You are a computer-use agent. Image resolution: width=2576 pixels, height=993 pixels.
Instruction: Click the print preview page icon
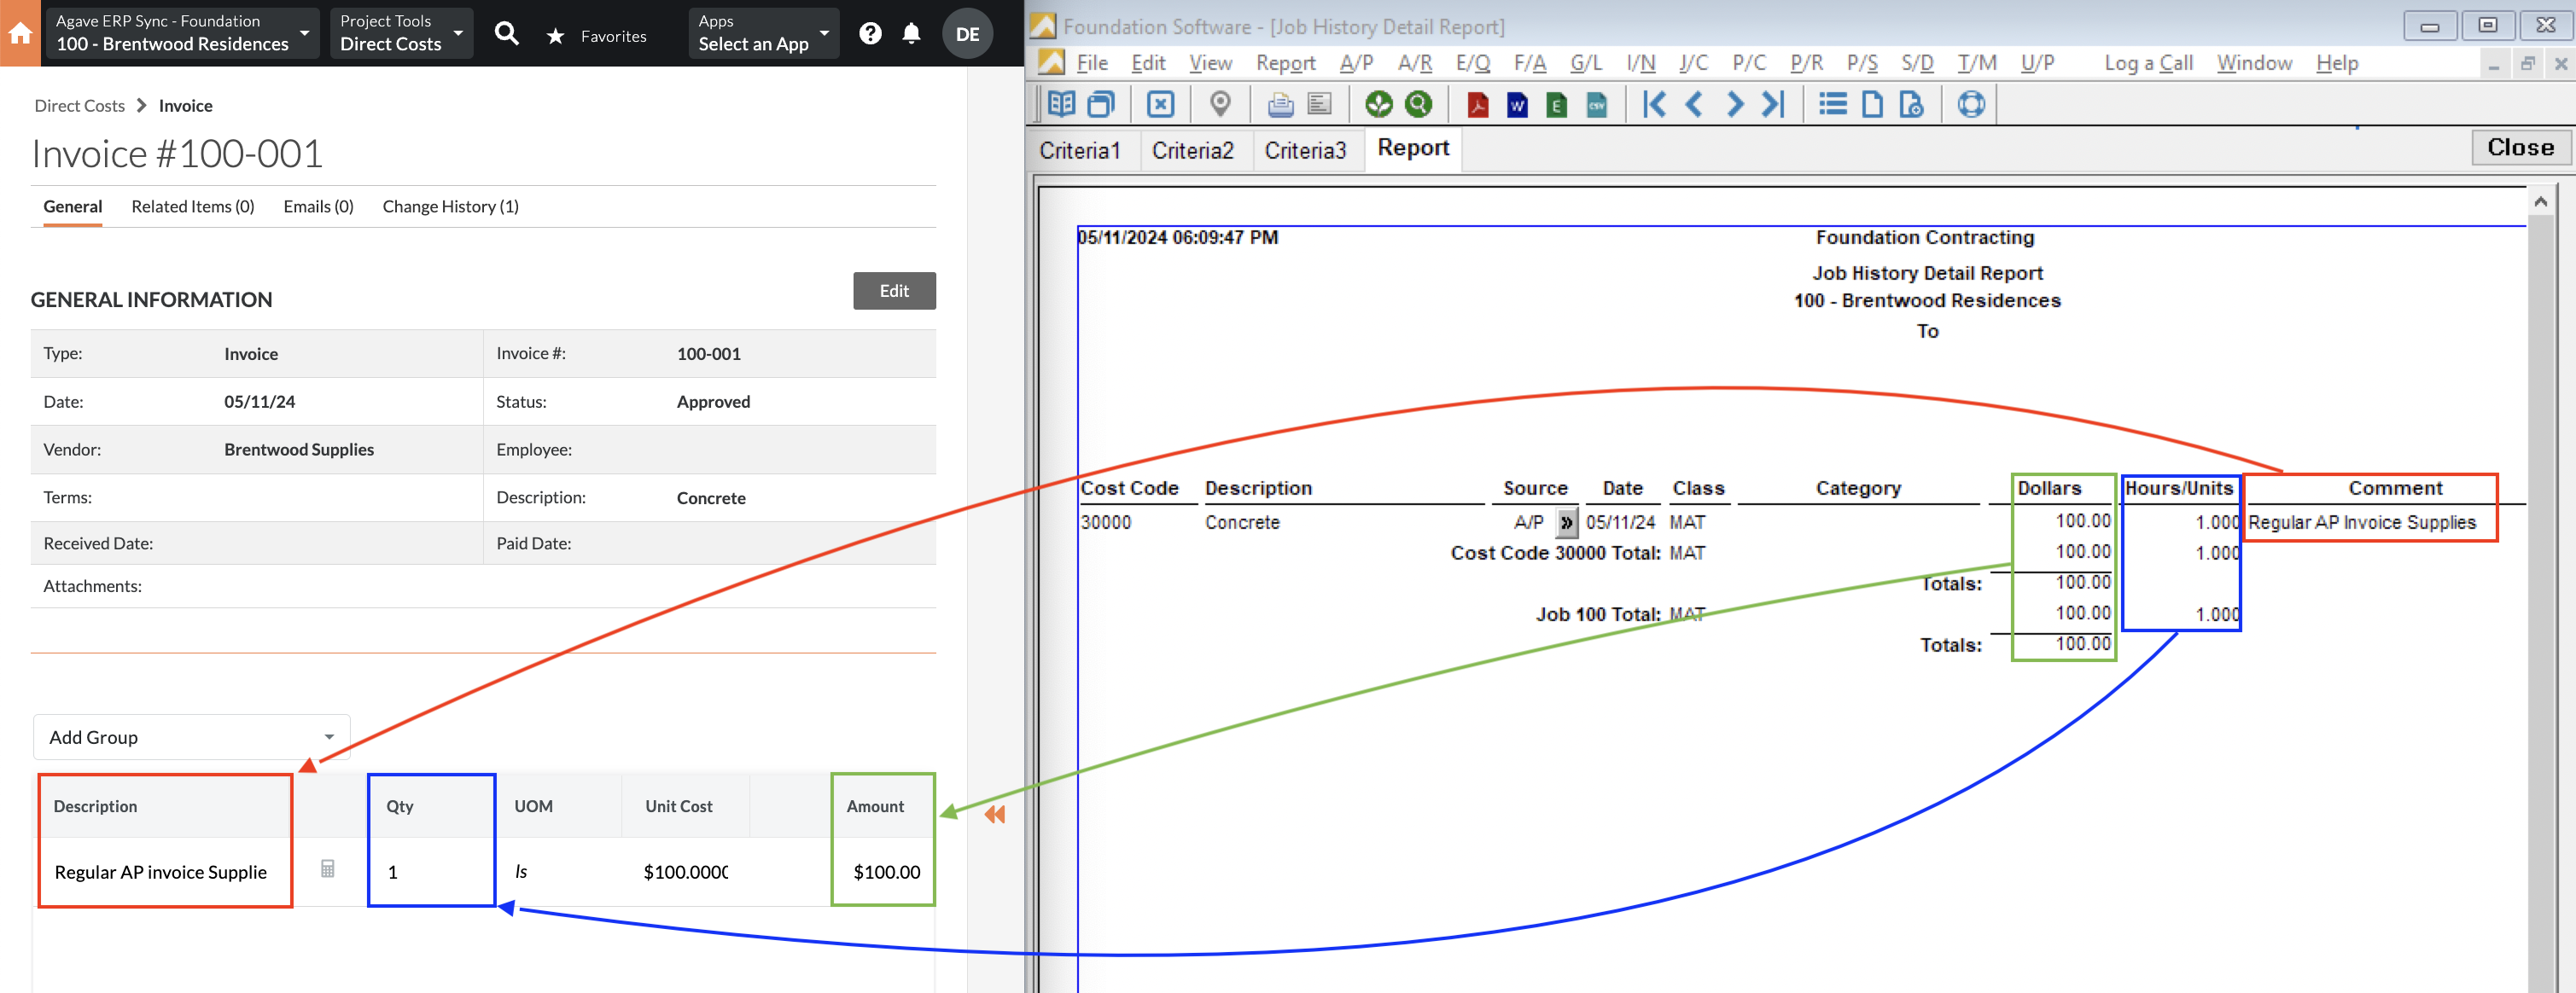click(x=1320, y=104)
